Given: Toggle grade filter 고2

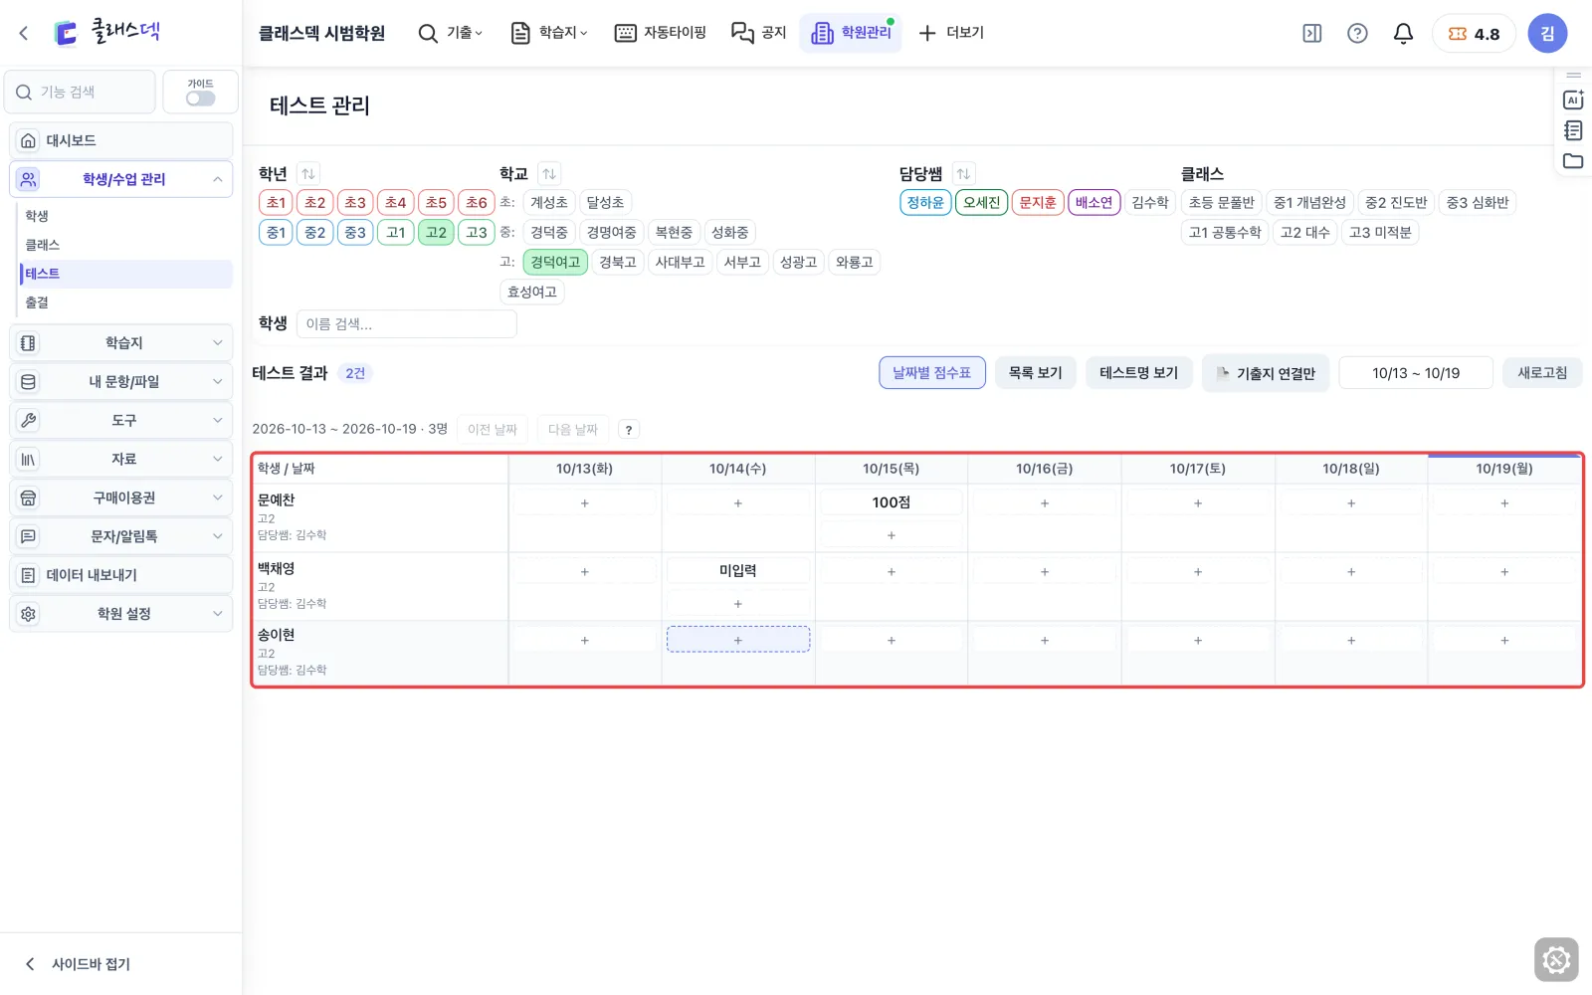Looking at the screenshot, I should point(436,232).
